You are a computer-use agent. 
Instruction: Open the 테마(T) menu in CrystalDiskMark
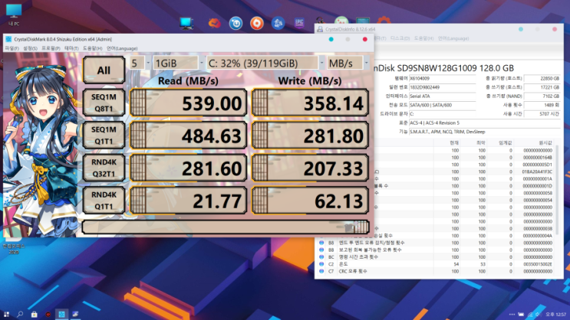click(71, 48)
